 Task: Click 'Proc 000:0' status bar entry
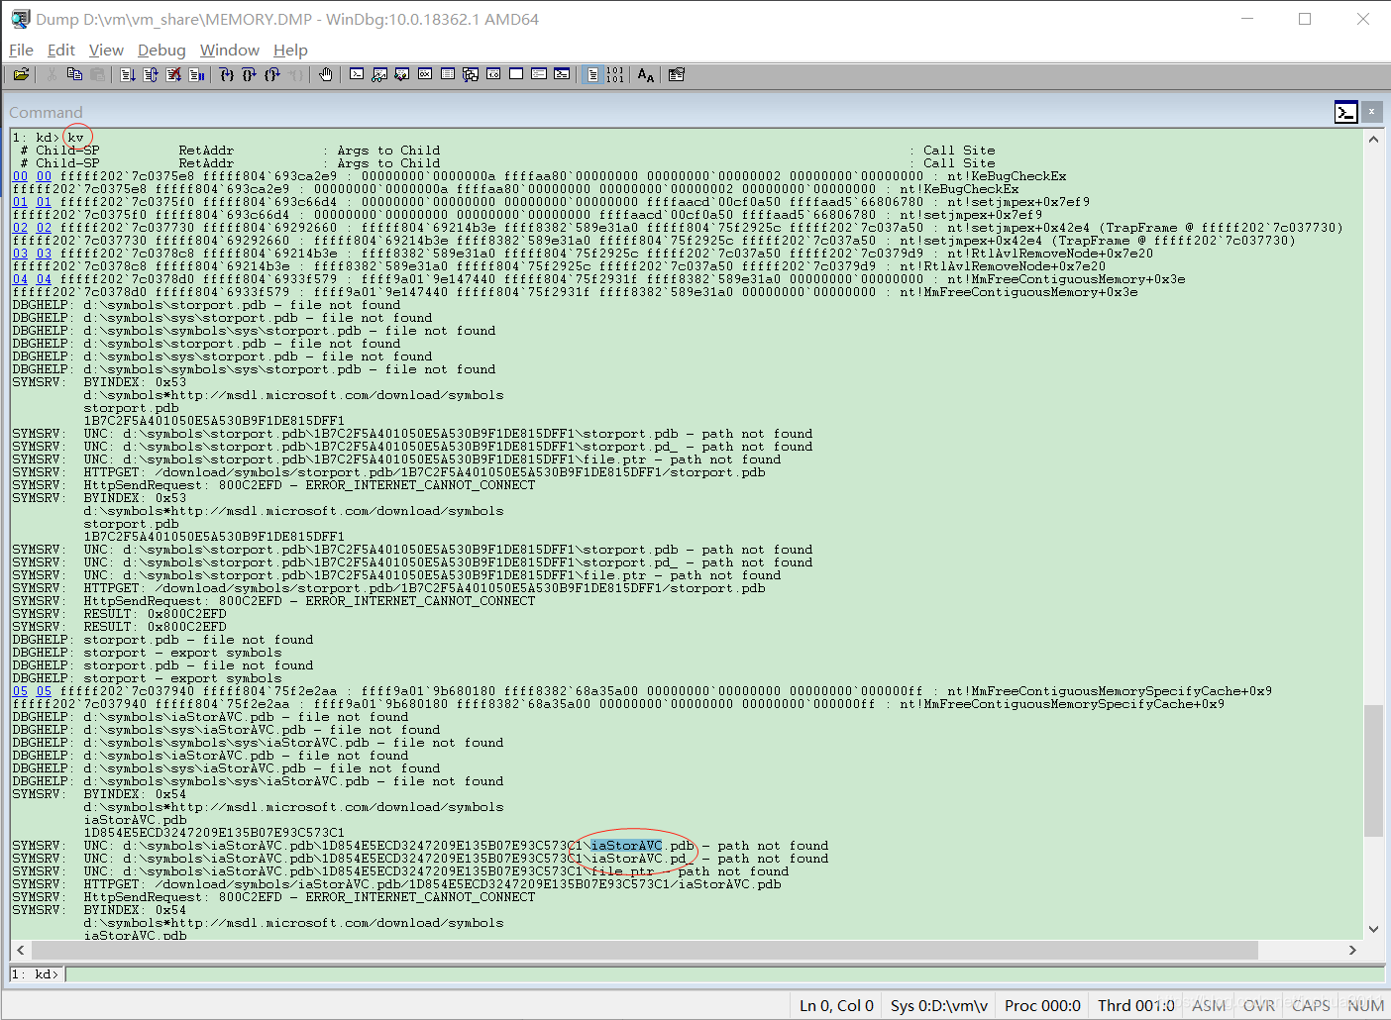tap(1042, 1005)
